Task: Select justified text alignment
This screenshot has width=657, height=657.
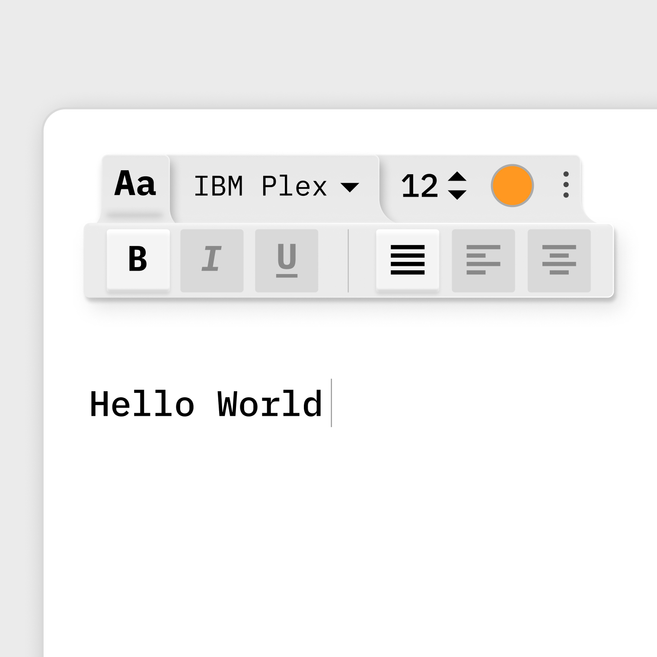Action: point(408,261)
